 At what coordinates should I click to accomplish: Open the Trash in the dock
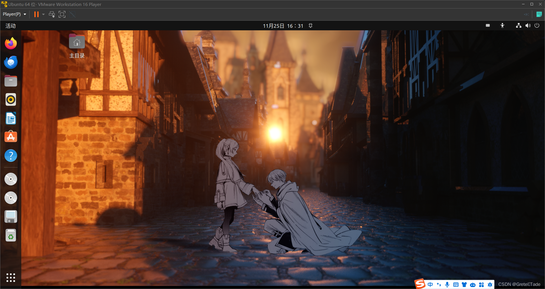point(11,235)
